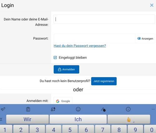The height and width of the screenshot is (133, 156).
Task: Focus the Passwort input field
Action: [x=95, y=38]
